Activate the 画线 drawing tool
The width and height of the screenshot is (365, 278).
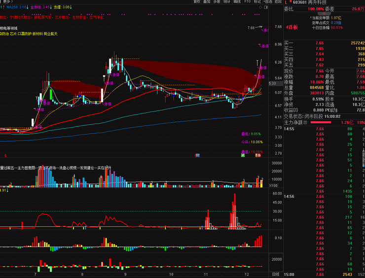(237, 2)
